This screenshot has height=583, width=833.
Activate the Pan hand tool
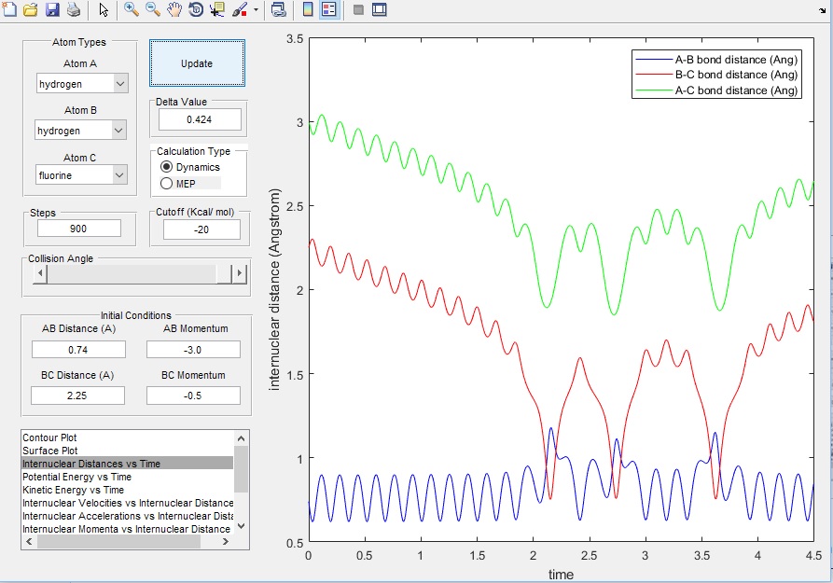click(x=174, y=9)
